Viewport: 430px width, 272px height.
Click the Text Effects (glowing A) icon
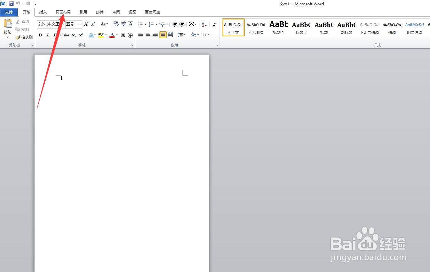click(x=91, y=35)
